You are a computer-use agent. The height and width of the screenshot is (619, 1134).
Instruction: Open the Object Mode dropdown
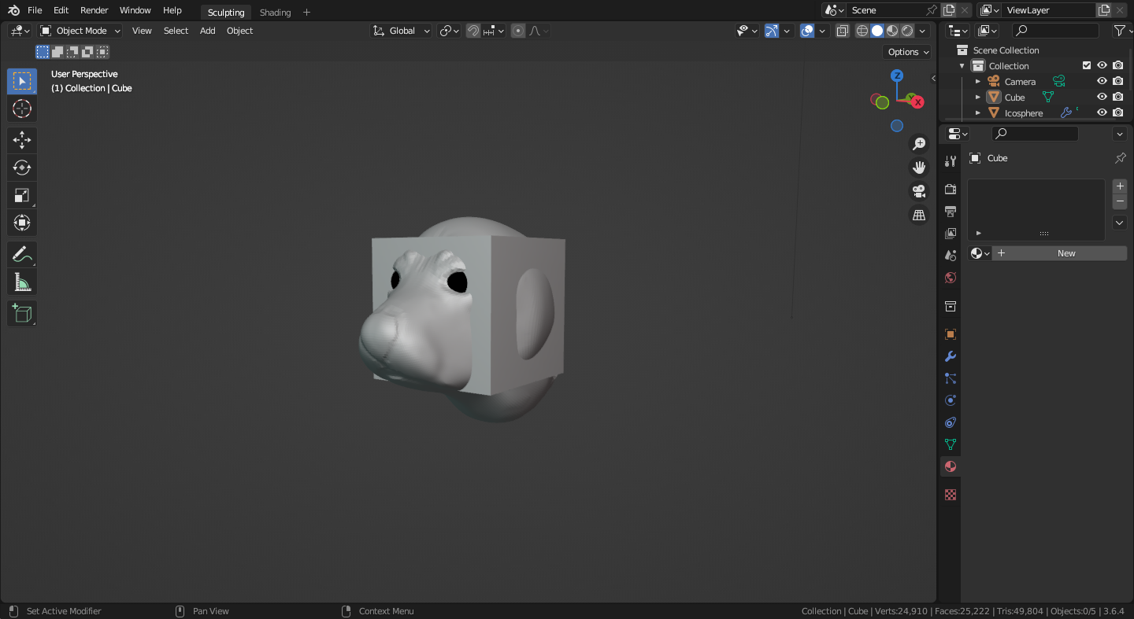[80, 31]
